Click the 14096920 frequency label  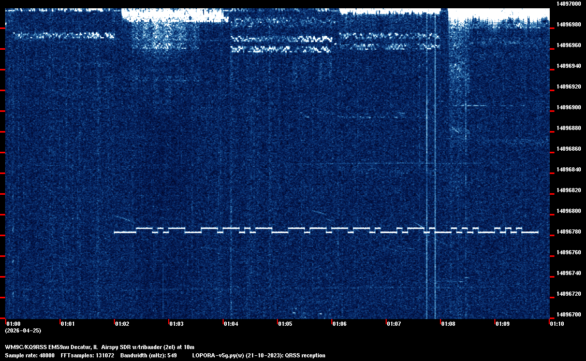click(x=569, y=86)
